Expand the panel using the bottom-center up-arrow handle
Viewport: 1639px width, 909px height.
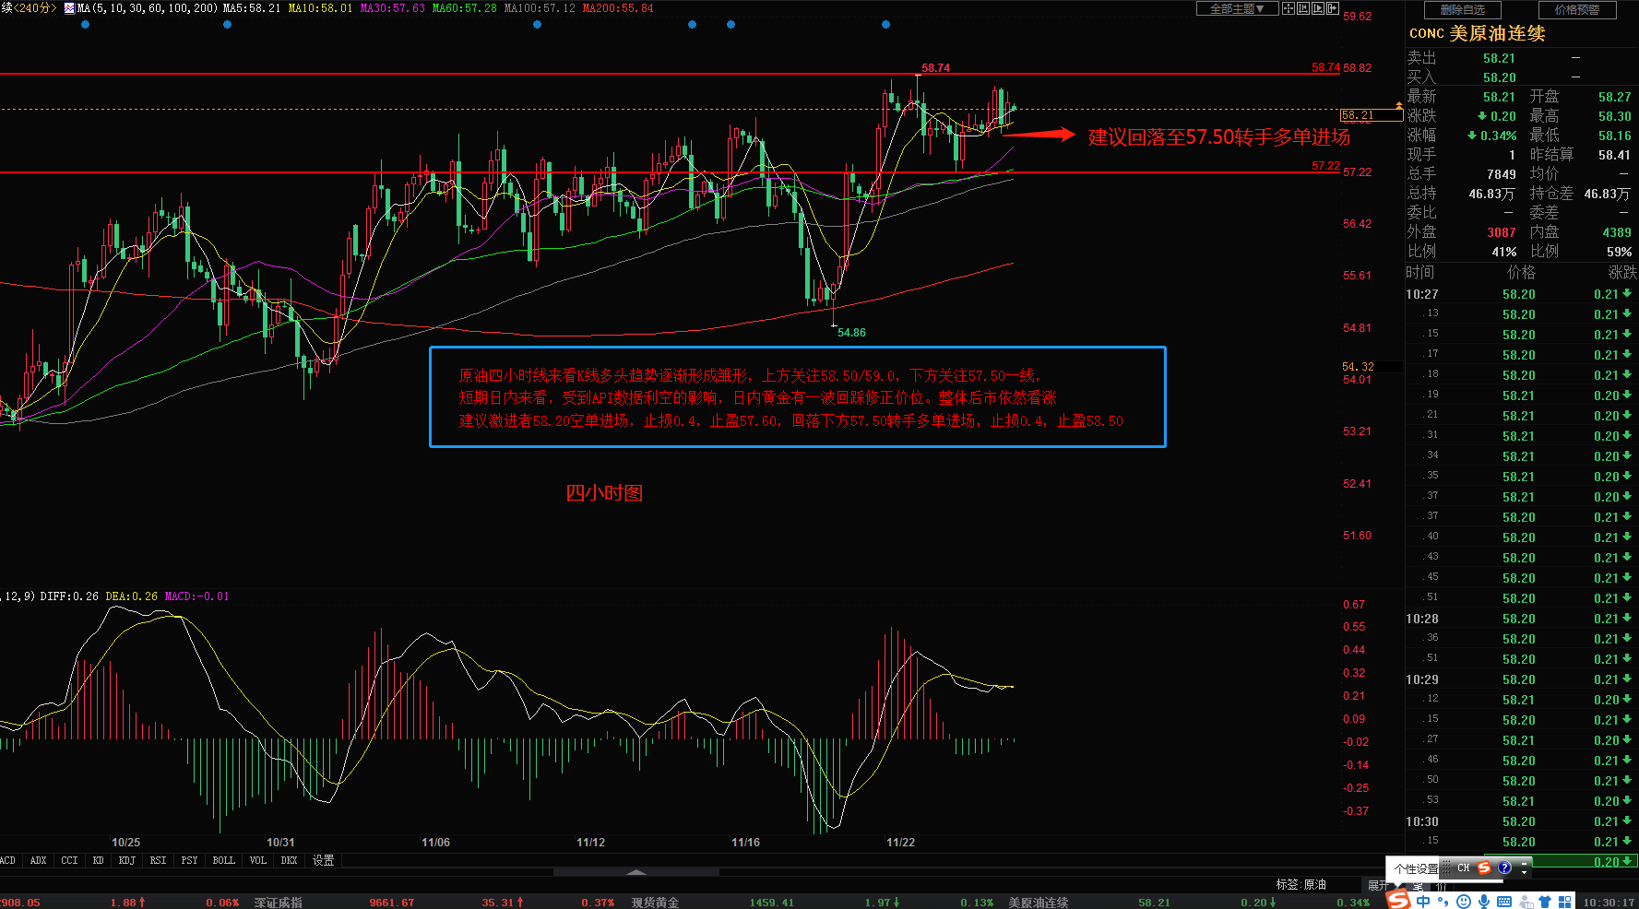click(x=635, y=871)
